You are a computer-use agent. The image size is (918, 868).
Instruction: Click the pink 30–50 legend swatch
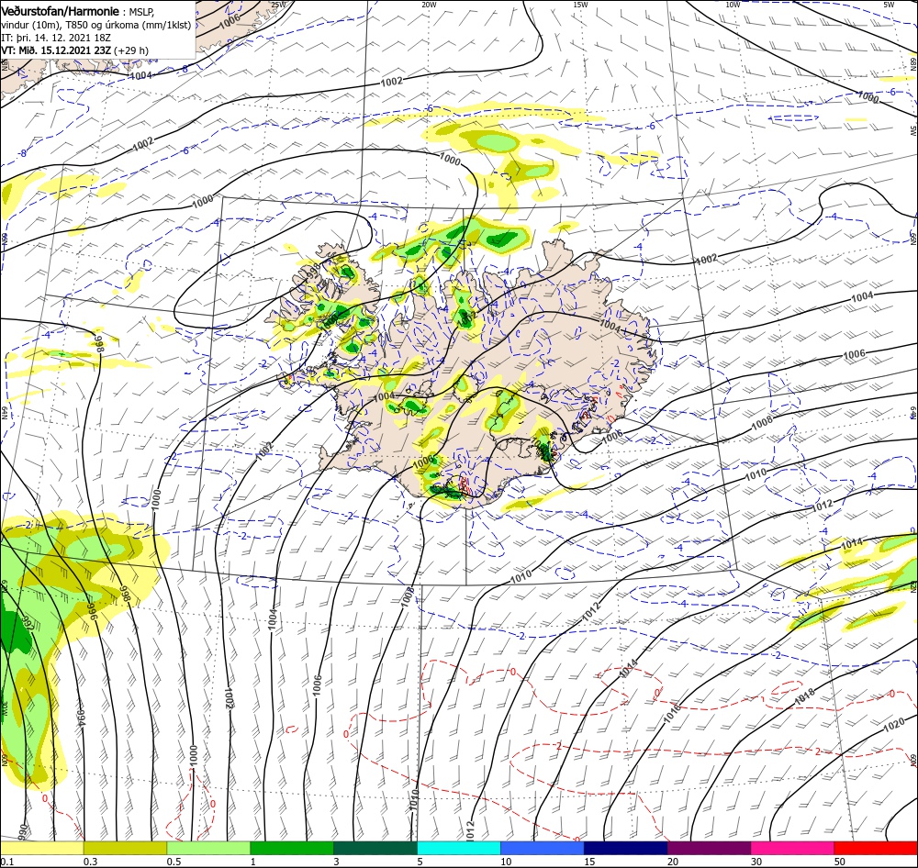(x=793, y=848)
